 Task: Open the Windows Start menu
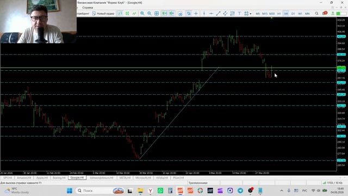(x=70, y=191)
